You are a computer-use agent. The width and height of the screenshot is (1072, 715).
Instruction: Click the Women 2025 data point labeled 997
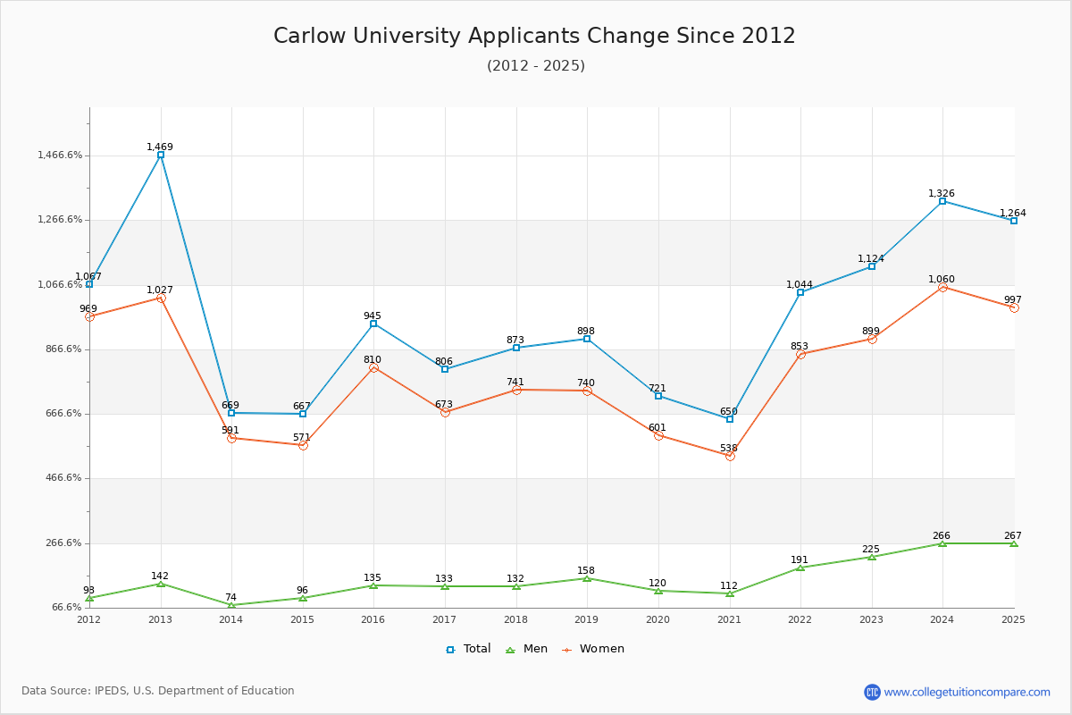1014,307
